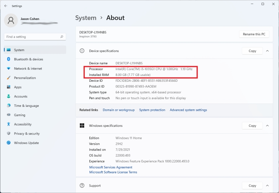Click the Support question mark icon
279x193 pixels.
[82, 185]
